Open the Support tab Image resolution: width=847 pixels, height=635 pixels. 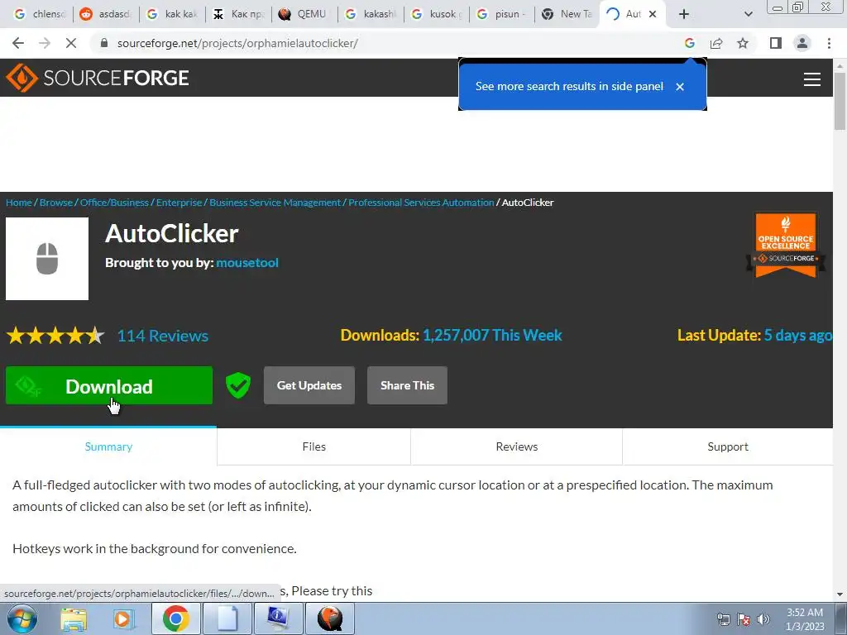(x=728, y=446)
